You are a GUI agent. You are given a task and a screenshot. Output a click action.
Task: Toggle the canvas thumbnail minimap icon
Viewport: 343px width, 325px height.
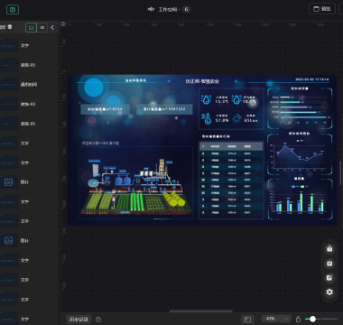pyautogui.click(x=247, y=320)
